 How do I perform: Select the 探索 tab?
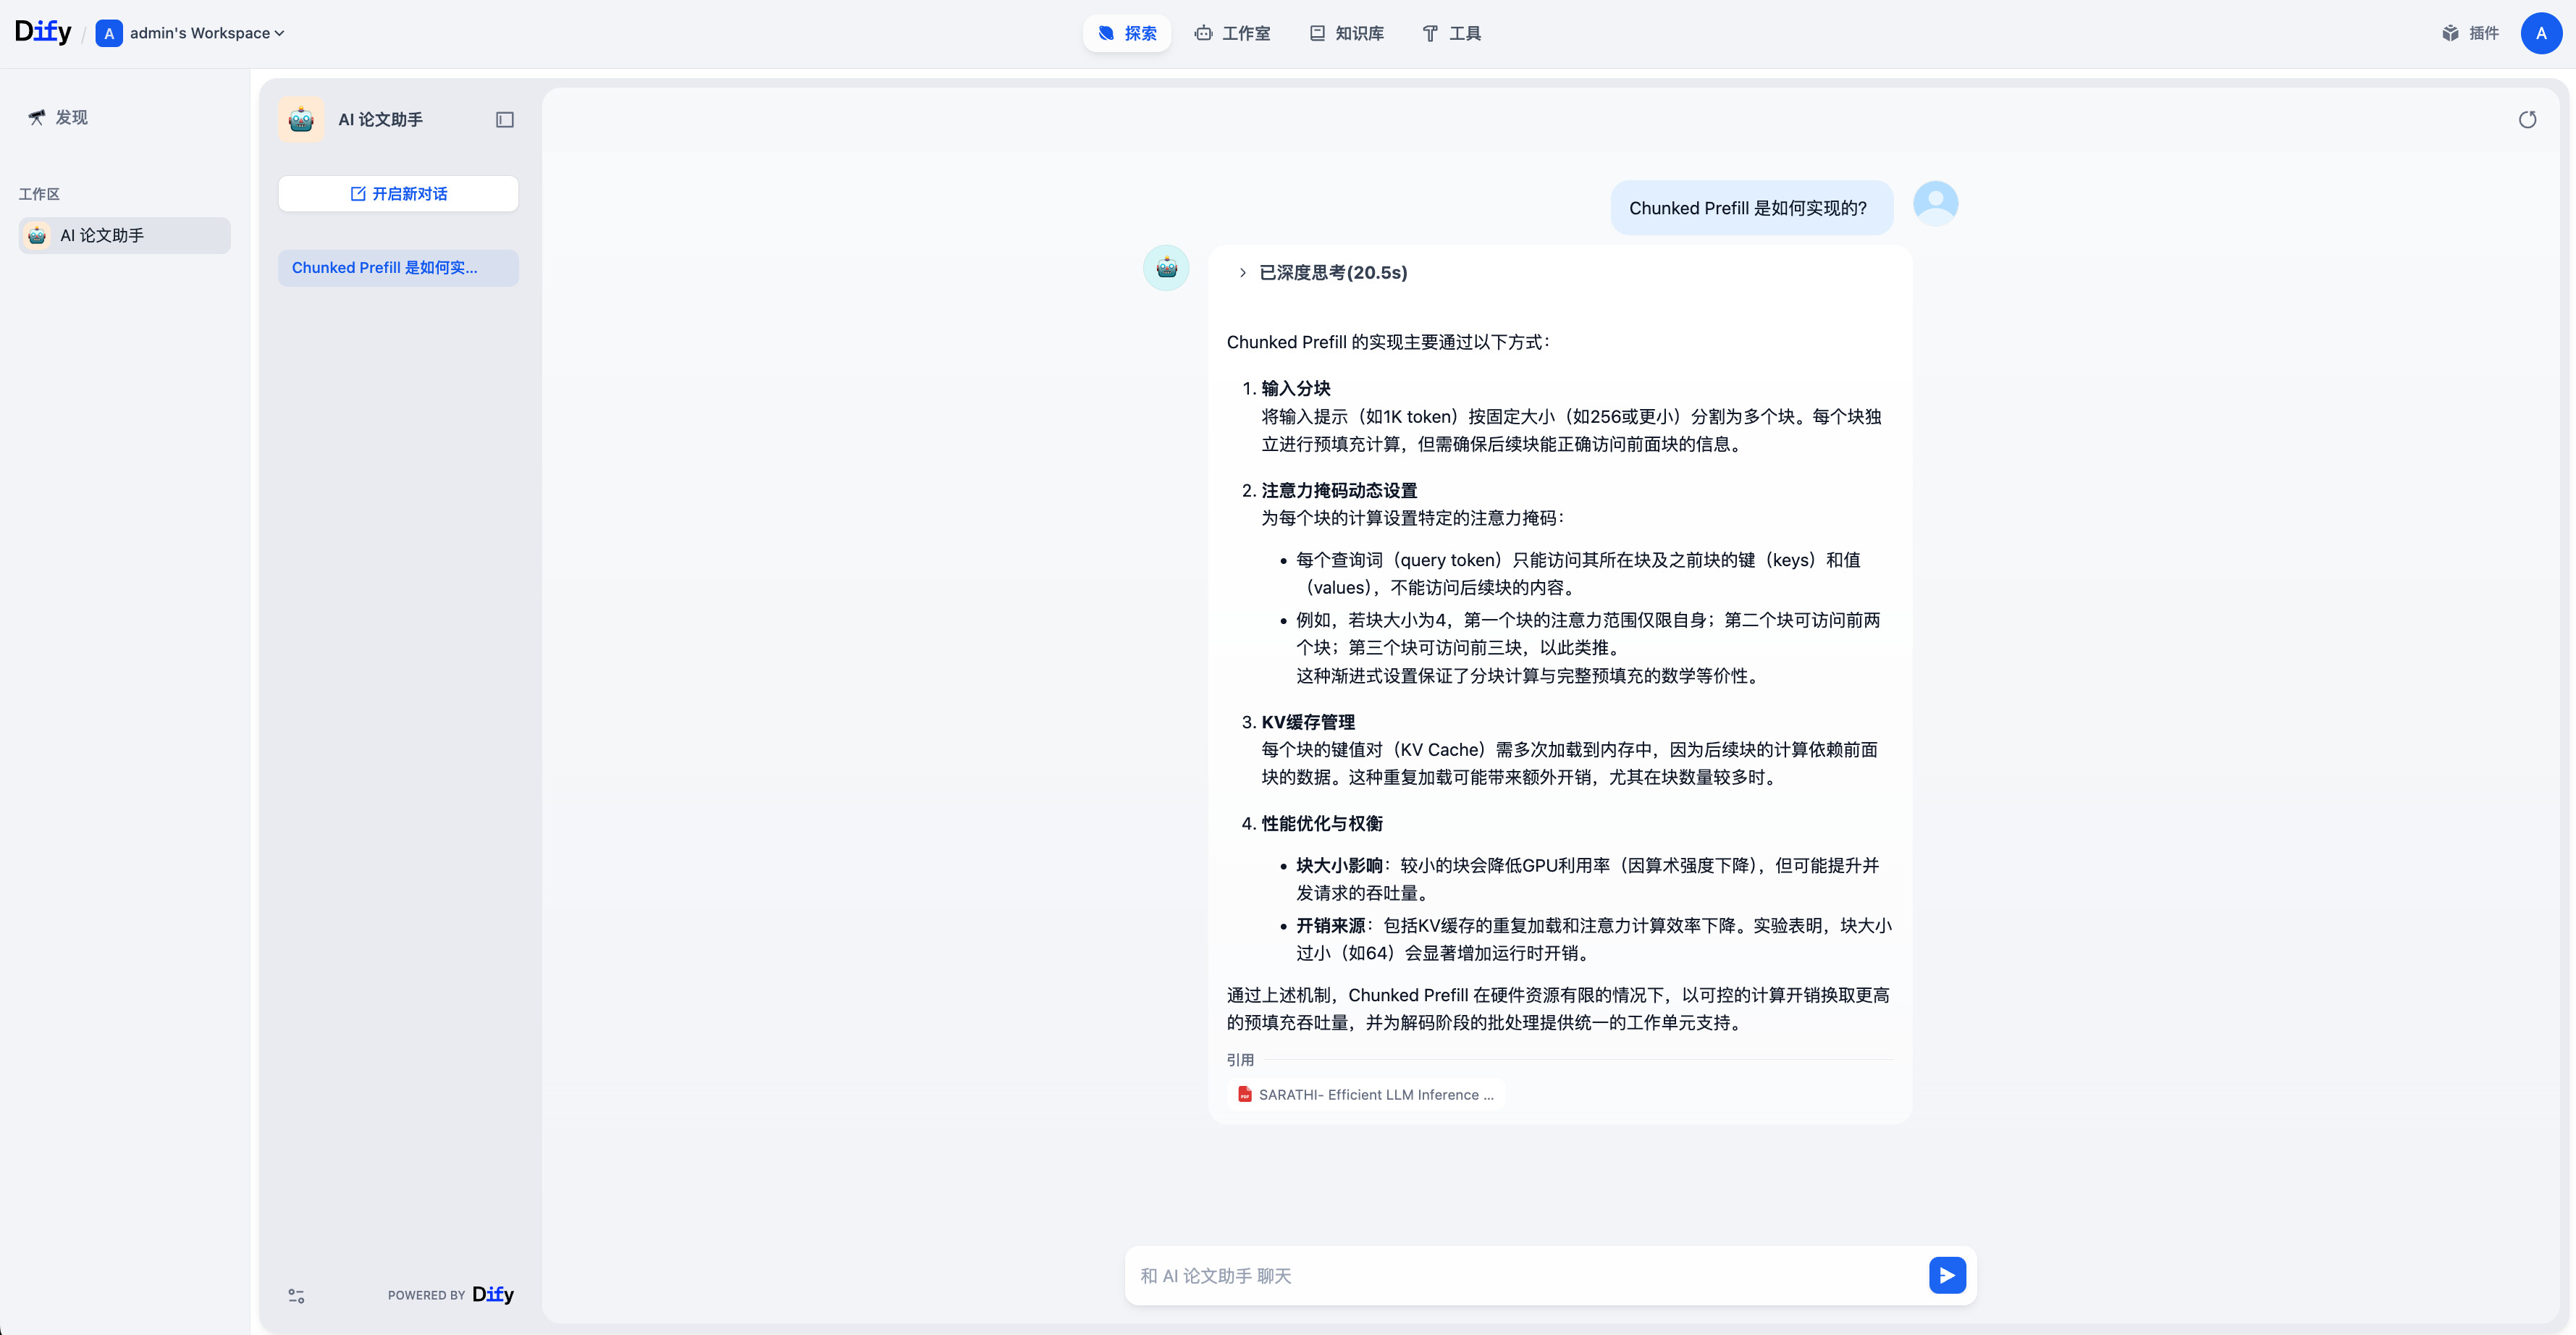tap(1127, 33)
